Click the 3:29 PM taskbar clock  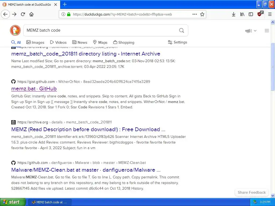click(x=265, y=202)
